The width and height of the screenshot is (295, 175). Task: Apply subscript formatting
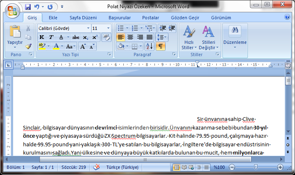click(x=85, y=37)
